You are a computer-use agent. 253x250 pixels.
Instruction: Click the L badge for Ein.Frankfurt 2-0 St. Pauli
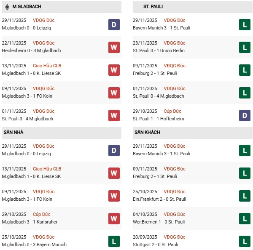[x=245, y=196]
